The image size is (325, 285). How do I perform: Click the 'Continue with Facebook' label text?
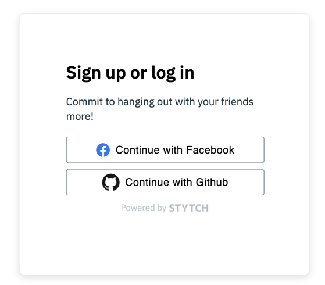click(175, 150)
